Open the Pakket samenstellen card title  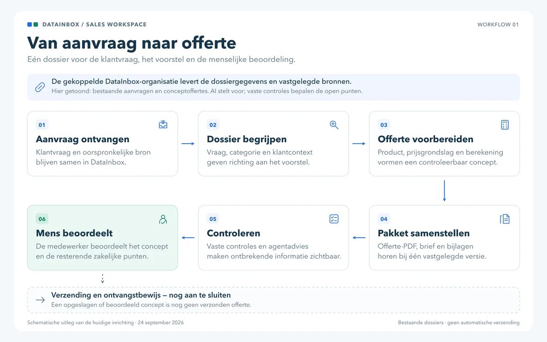(423, 233)
